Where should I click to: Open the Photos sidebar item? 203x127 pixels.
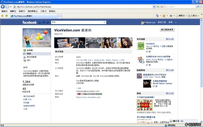coord(29,60)
